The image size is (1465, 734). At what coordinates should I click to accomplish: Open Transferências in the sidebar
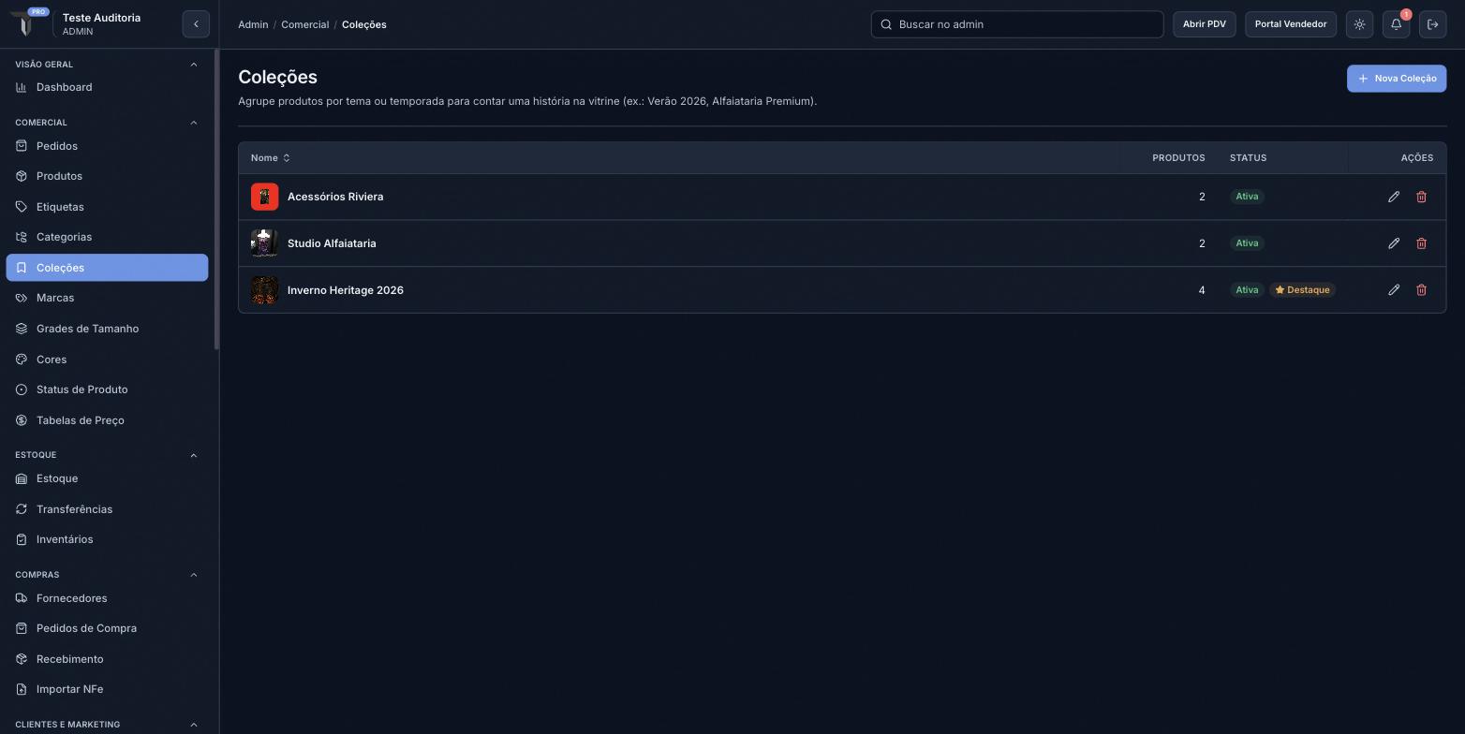point(107,509)
